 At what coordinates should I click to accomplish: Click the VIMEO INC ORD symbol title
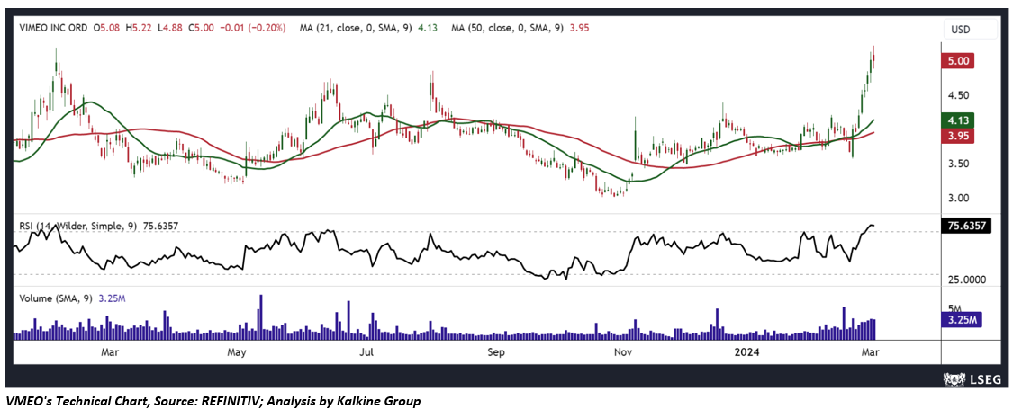click(53, 28)
